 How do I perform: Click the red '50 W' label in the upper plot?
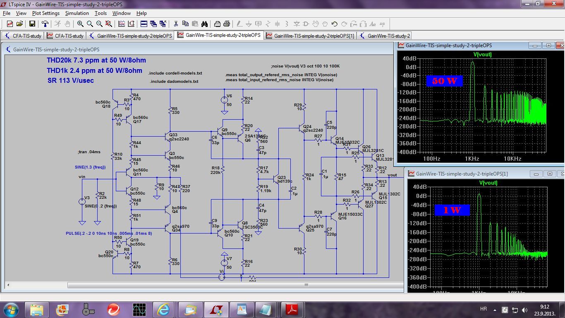444,81
